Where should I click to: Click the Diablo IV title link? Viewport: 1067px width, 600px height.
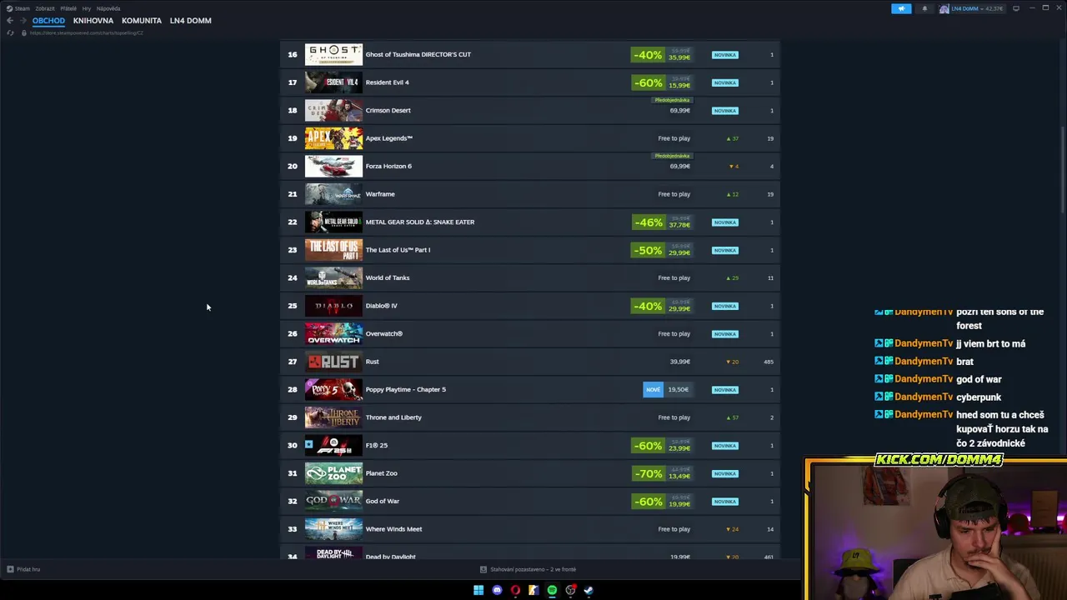pos(381,306)
